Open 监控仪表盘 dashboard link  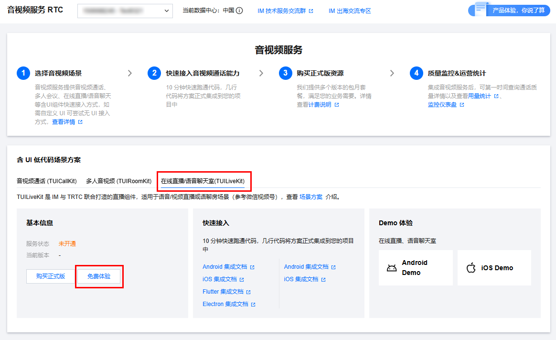click(442, 105)
